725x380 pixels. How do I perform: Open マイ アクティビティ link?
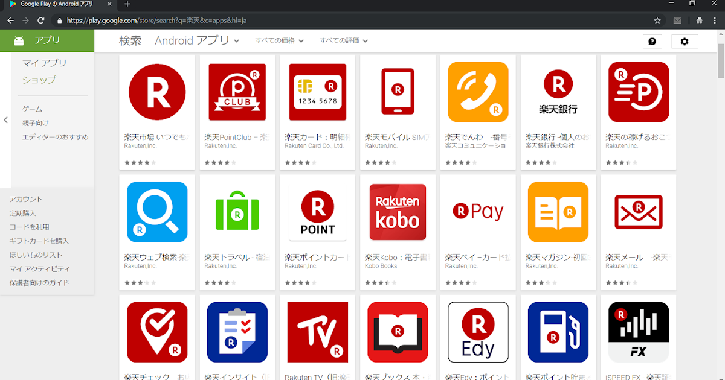point(40,269)
